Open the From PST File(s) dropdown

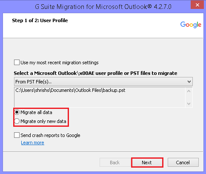pos(103,82)
